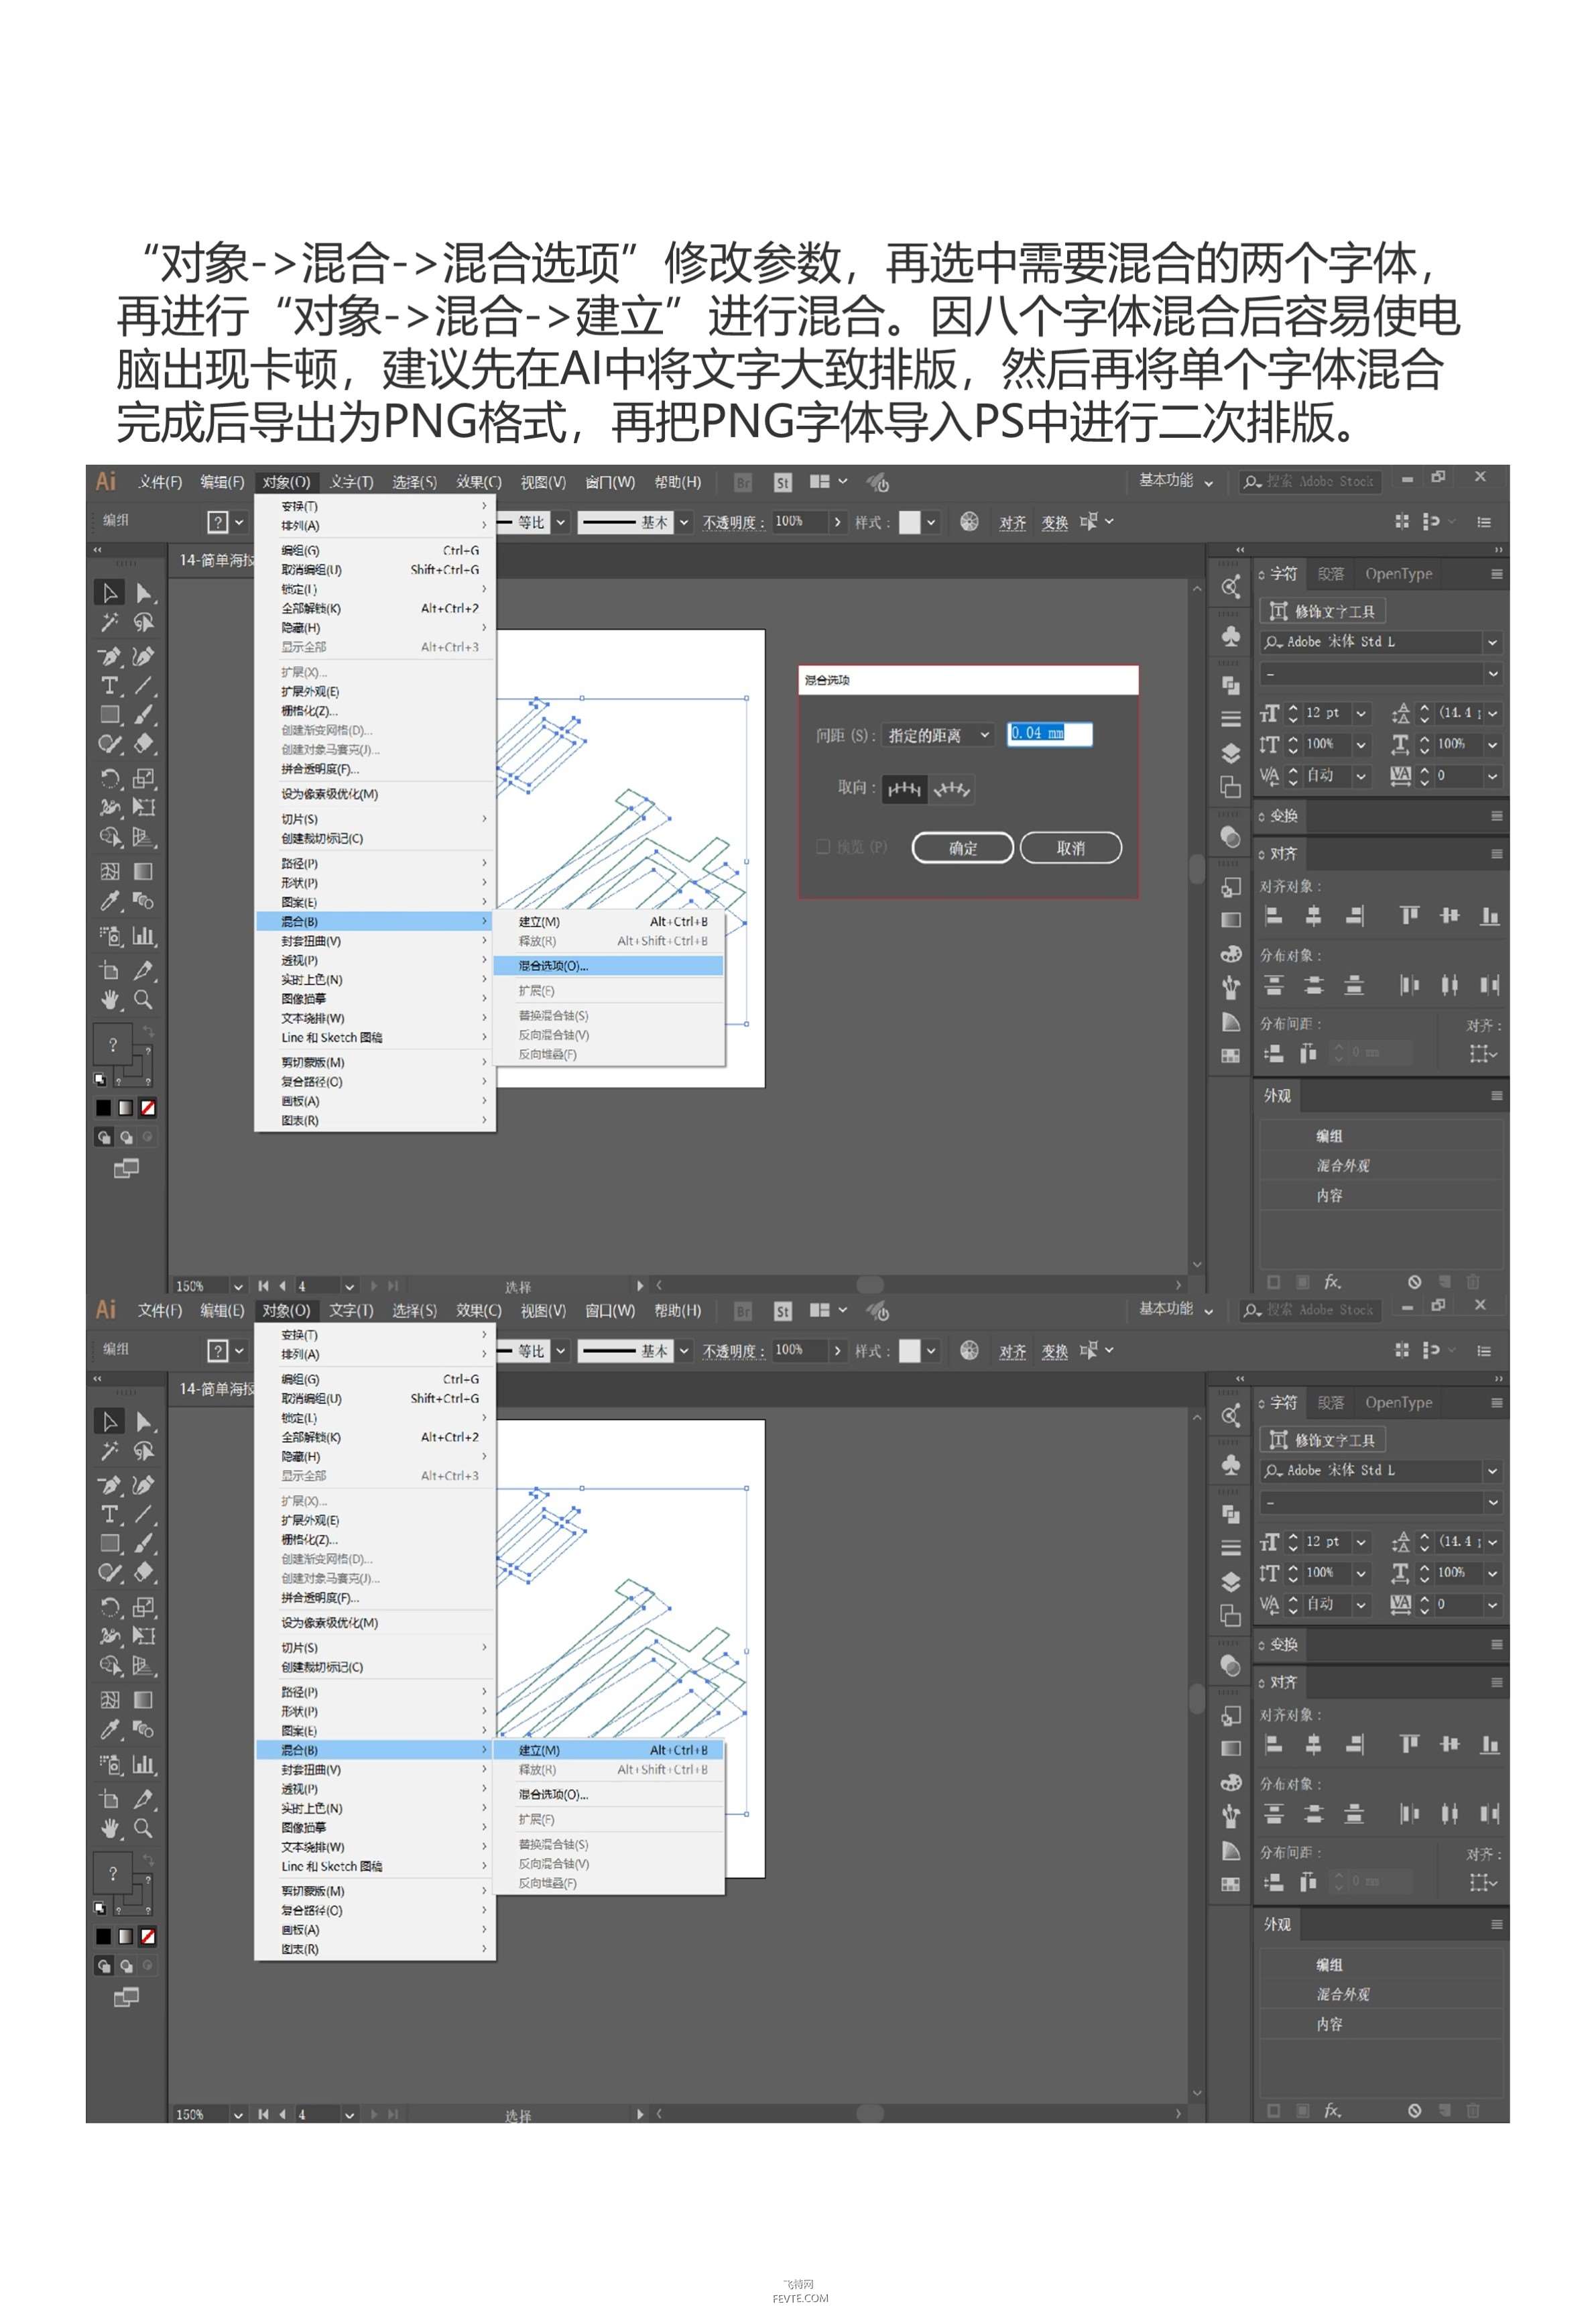Click Recolor Artwork wheel icon in upper screenshot
Image resolution: width=1596 pixels, height=2306 pixels.
(969, 521)
